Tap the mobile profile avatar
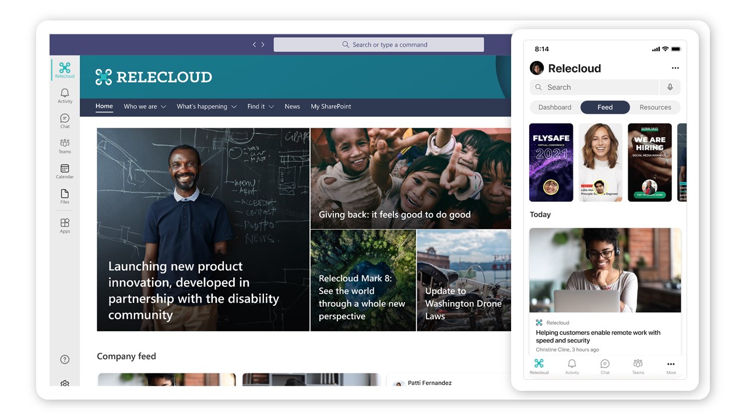 coord(537,68)
